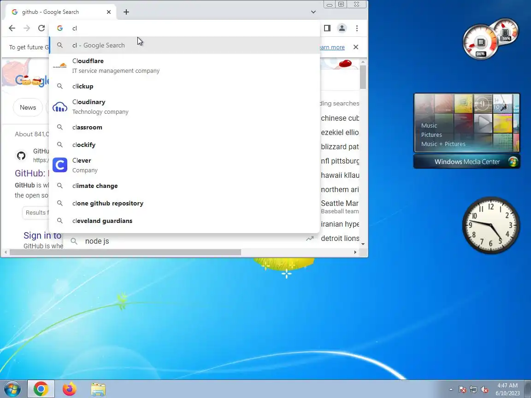Toggle the Chrome side panel icon
Screen dimensions: 531x398
327,28
